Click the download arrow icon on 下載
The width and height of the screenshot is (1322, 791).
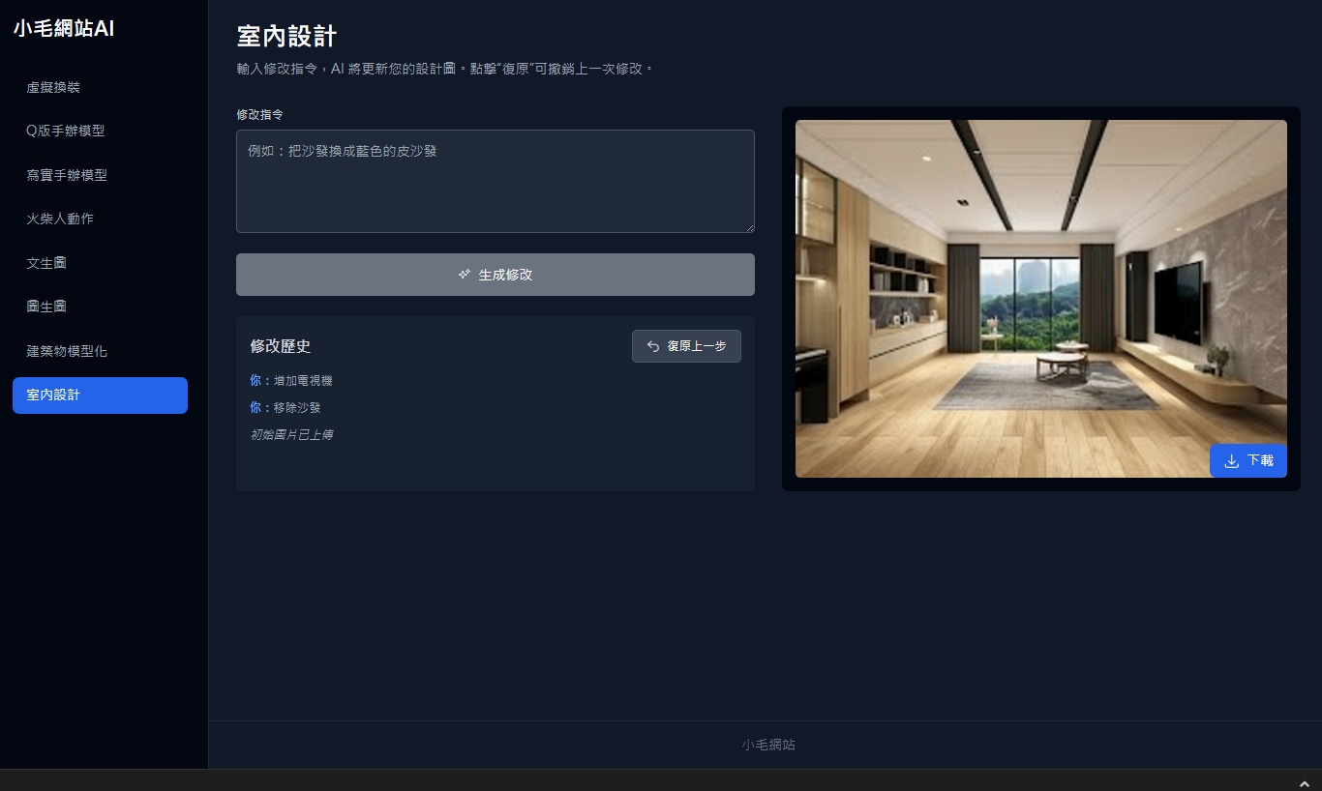(1232, 461)
